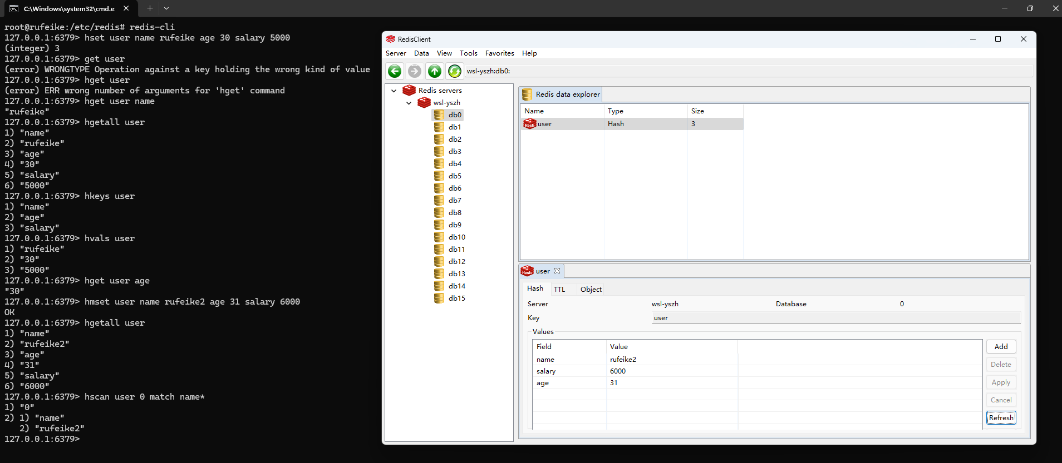The image size is (1062, 463).
Task: Select the age field row
Action: click(757, 383)
